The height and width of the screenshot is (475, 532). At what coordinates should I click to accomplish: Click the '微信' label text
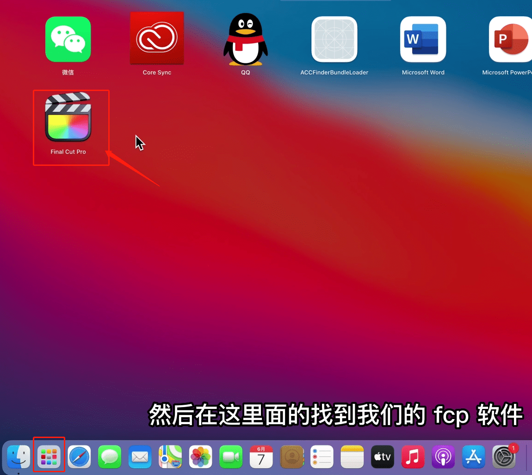[68, 72]
